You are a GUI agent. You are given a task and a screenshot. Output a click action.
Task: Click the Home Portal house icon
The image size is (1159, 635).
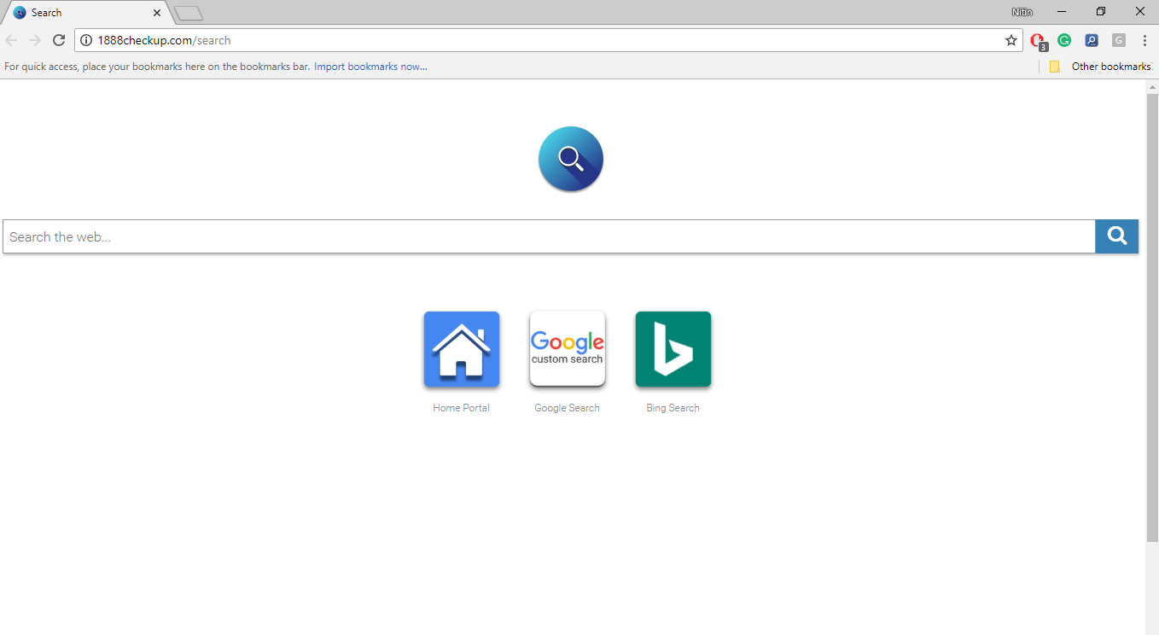tap(461, 348)
